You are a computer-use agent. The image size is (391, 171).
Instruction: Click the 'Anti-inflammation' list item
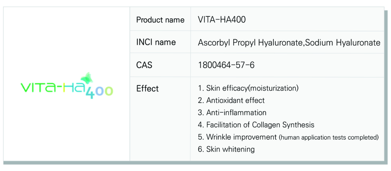tap(232, 113)
